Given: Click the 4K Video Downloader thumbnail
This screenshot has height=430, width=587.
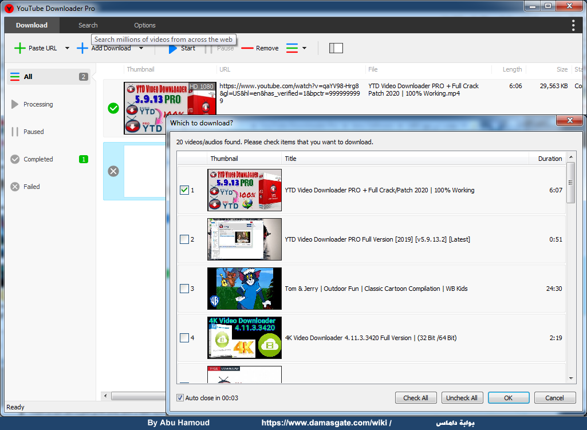Looking at the screenshot, I should point(245,338).
